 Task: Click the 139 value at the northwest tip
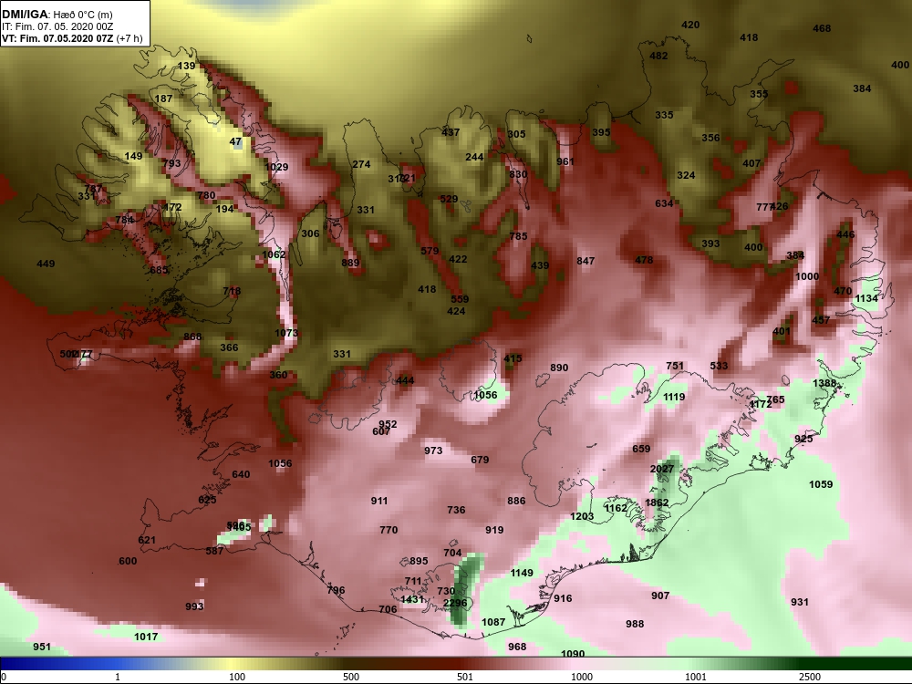pos(186,66)
